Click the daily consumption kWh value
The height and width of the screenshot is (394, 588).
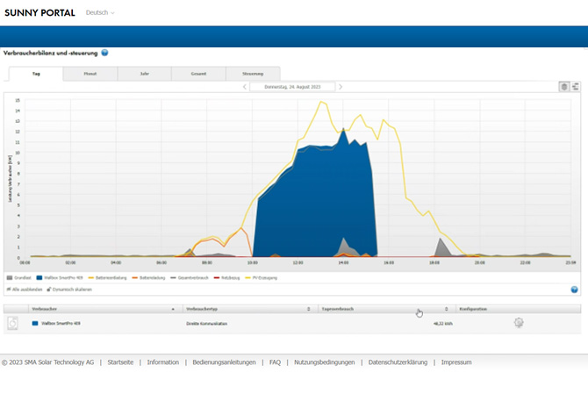coord(443,324)
